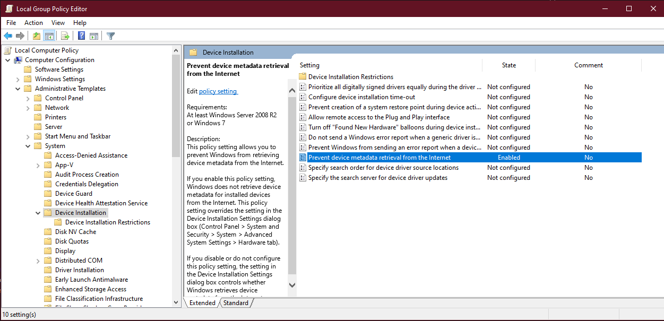Open the Action menu
This screenshot has width=664, height=321.
pyautogui.click(x=33, y=23)
